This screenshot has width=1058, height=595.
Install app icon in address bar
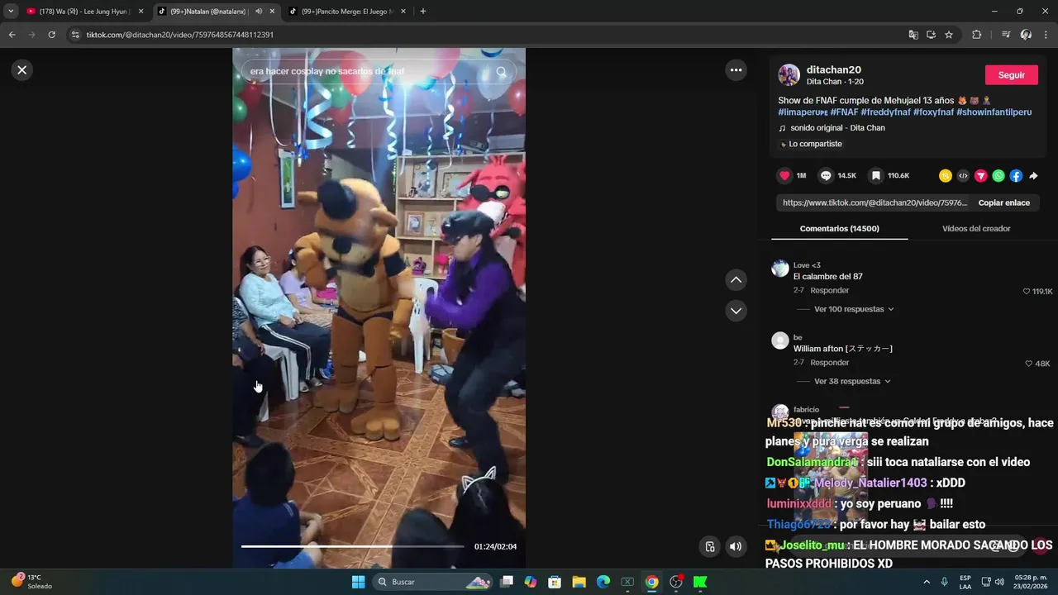tap(931, 35)
